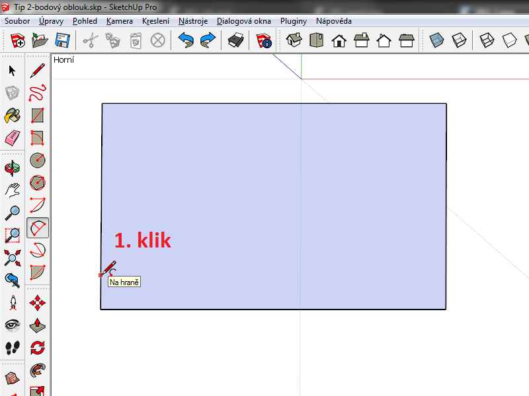Select the Pie arc tool
The height and width of the screenshot is (396, 529).
pos(38,272)
